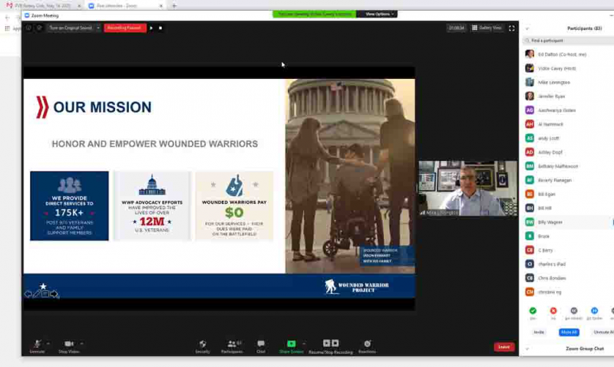Click the avatar for charles's iPad
614x367 pixels.
pos(530,264)
